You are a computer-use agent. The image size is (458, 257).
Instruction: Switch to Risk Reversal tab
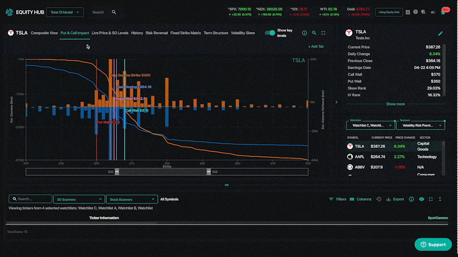157,33
